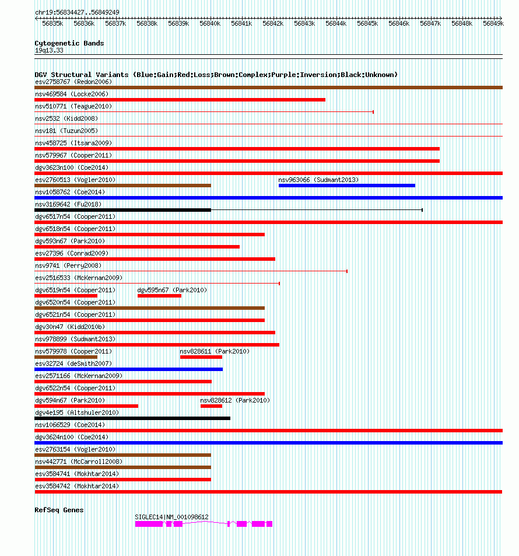This screenshot has height=556, width=519.
Task: Select the blue esv32724 gain bar
Action: 129,369
